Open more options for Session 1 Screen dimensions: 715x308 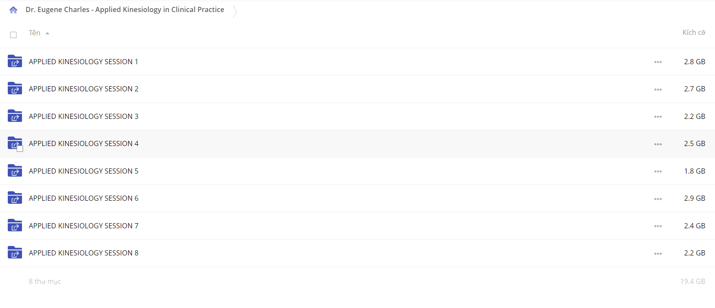pyautogui.click(x=658, y=62)
